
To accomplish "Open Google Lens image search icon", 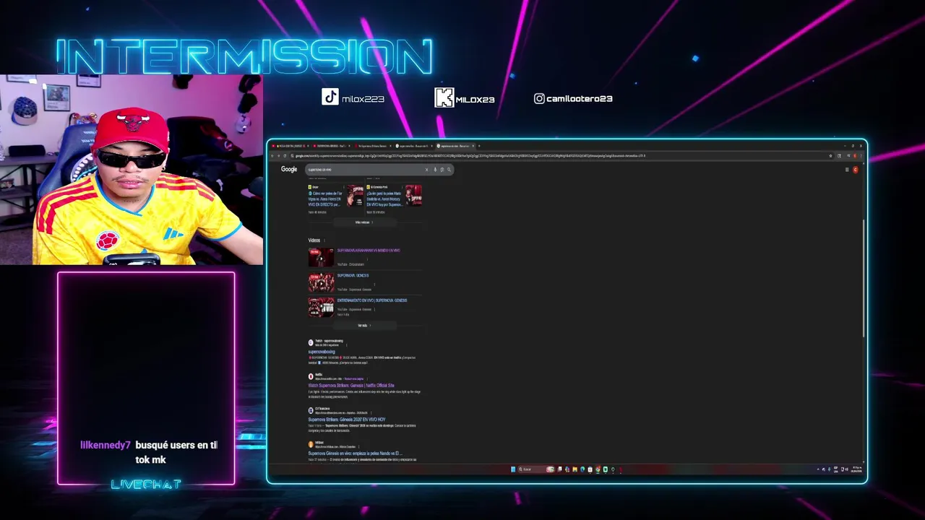I will 442,170.
